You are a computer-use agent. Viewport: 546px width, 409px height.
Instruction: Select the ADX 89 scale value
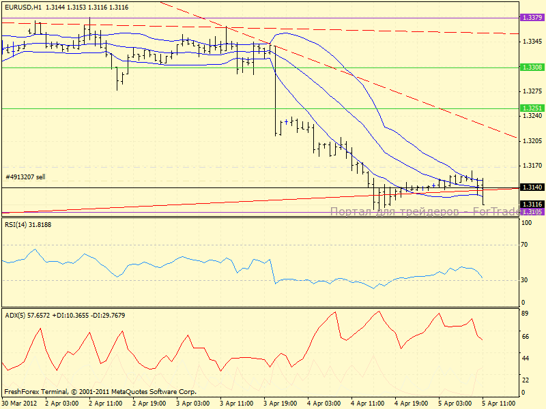(x=526, y=314)
